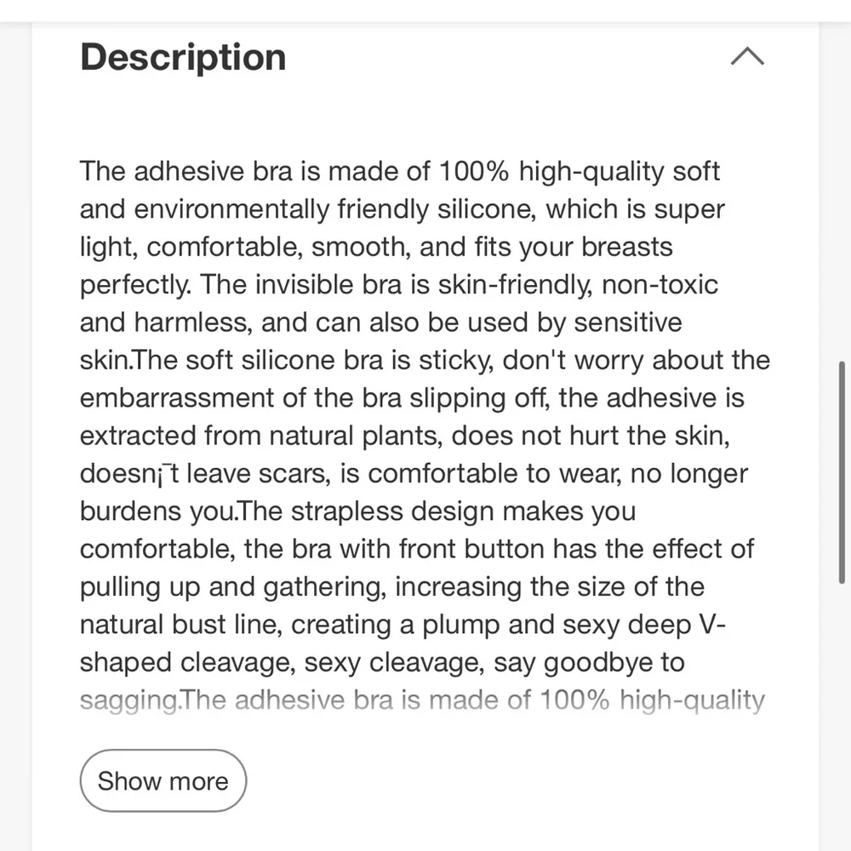Image resolution: width=851 pixels, height=851 pixels.
Task: Click the line starting "pulling up and gathering"
Action: tap(392, 587)
